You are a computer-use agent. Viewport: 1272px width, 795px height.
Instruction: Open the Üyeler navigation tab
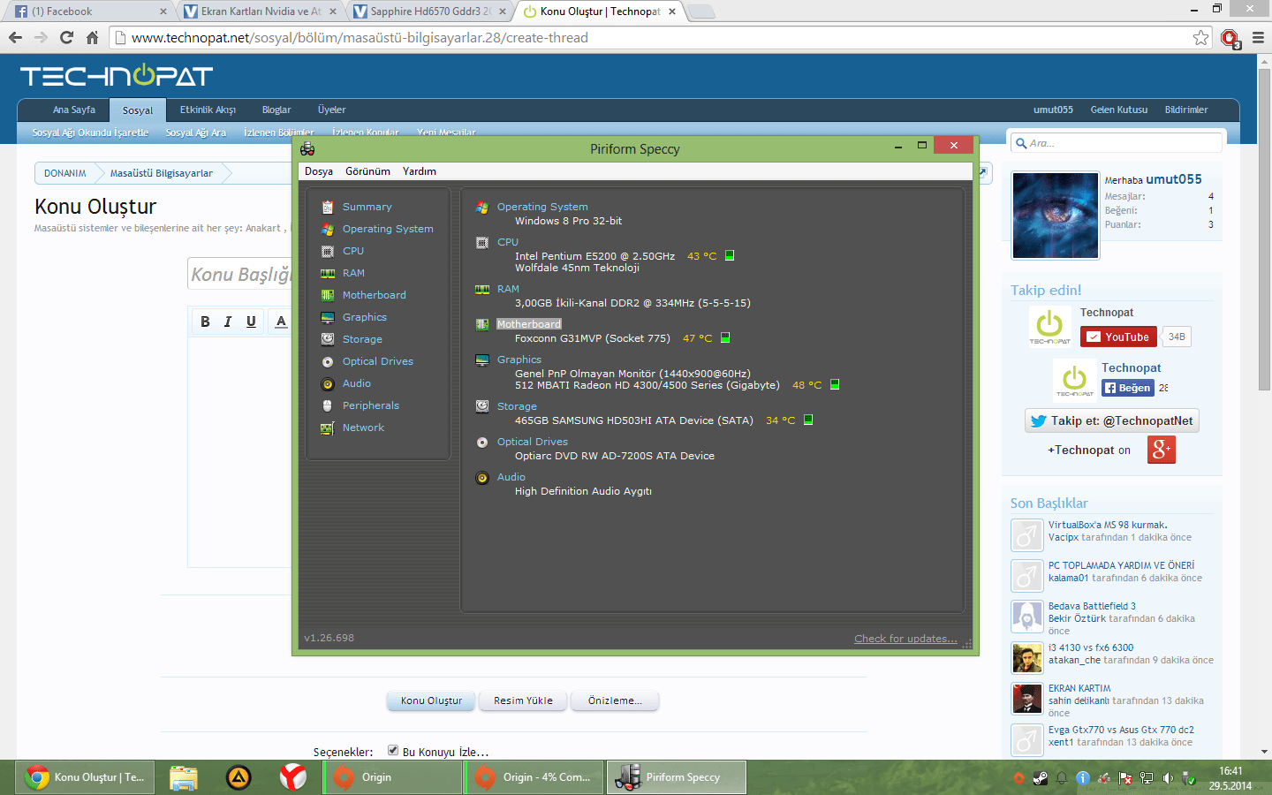[x=331, y=110]
